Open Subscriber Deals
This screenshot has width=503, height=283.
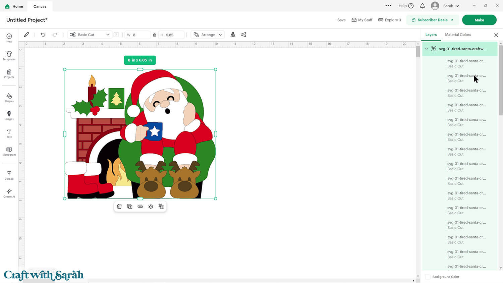point(432,20)
